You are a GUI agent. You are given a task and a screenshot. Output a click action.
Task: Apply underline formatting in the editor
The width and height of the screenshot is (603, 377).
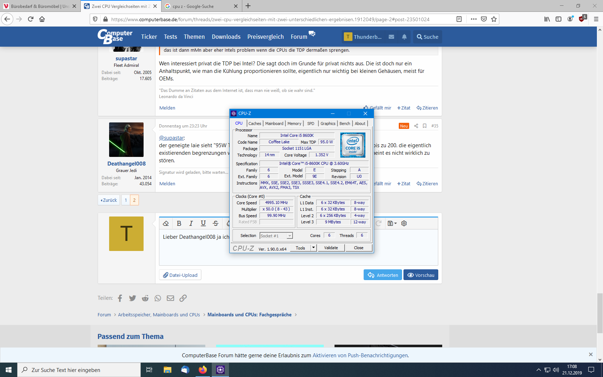[203, 223]
